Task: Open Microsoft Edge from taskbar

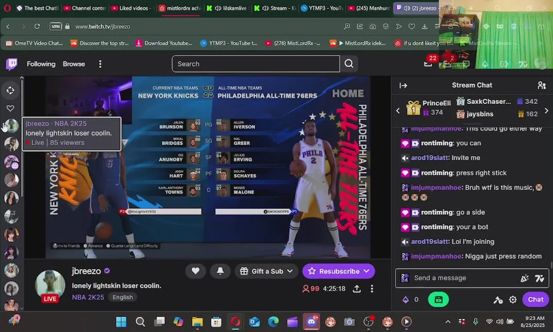Action: click(x=274, y=321)
